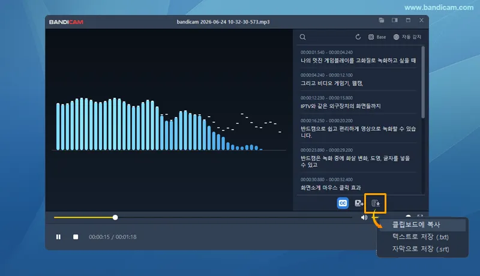
Task: Click timestamp 00:00:01.540 - 00:00:04.240
Action: (326, 52)
